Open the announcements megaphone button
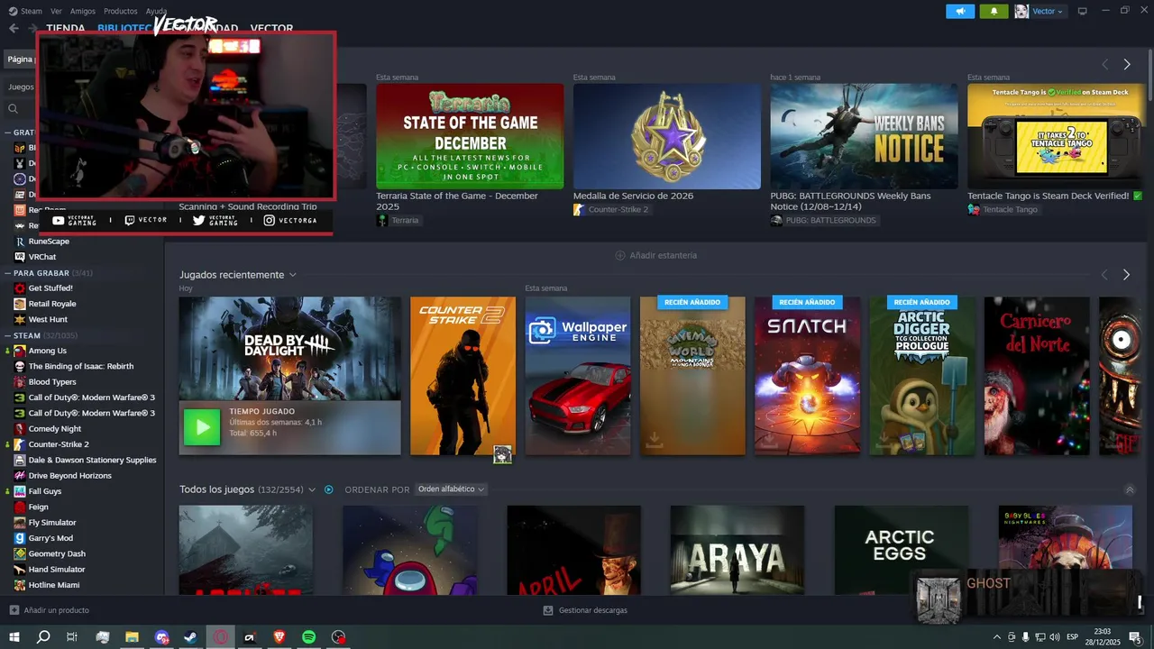 960,12
